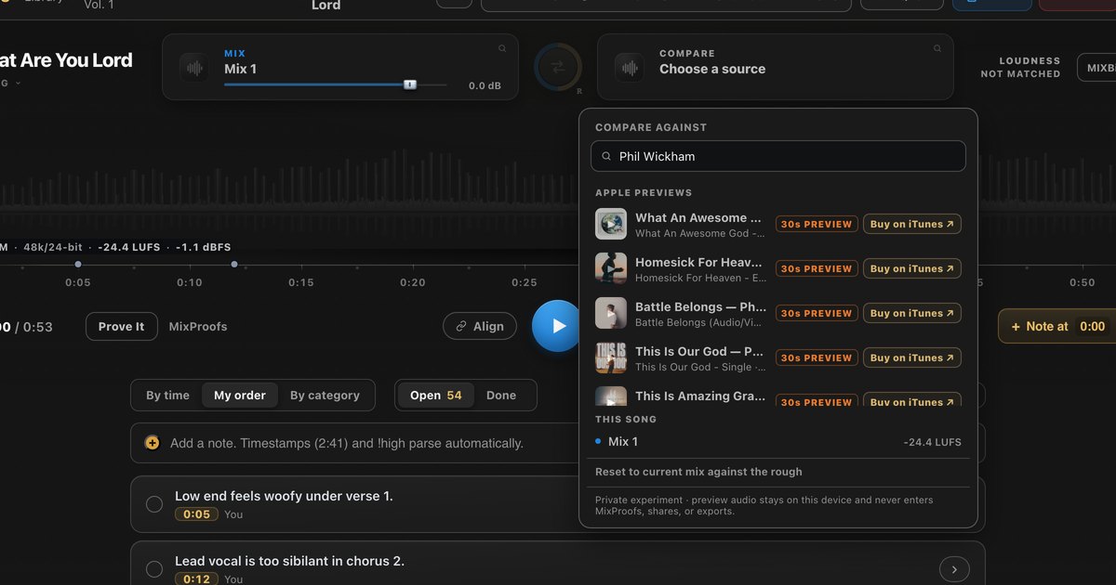The height and width of the screenshot is (585, 1116).
Task: Click the Loudness Not Matched label
Action: tap(1020, 67)
